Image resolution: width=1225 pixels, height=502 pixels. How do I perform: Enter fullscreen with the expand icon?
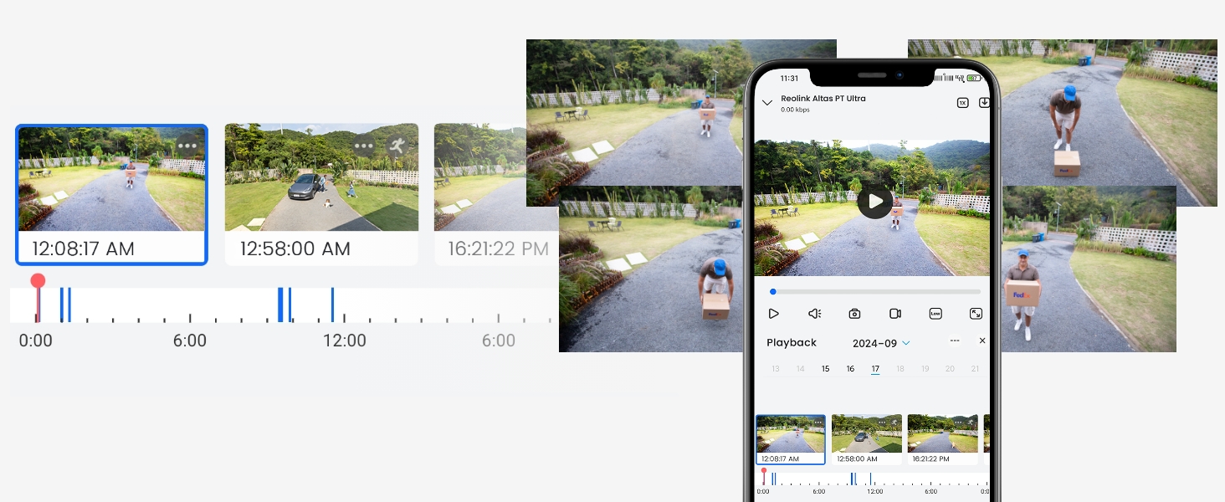pyautogui.click(x=976, y=314)
